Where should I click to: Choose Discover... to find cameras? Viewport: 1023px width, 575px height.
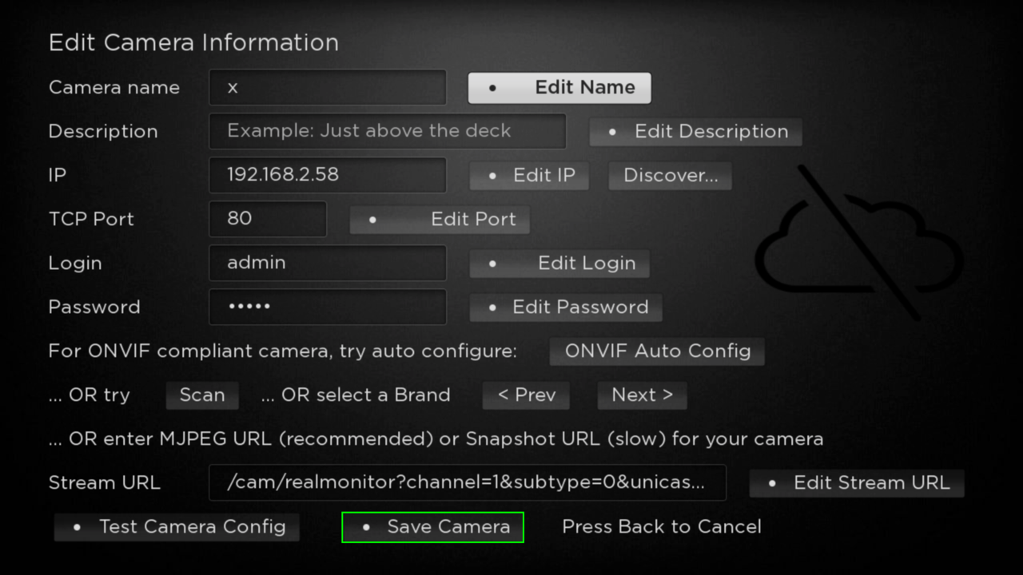point(671,176)
